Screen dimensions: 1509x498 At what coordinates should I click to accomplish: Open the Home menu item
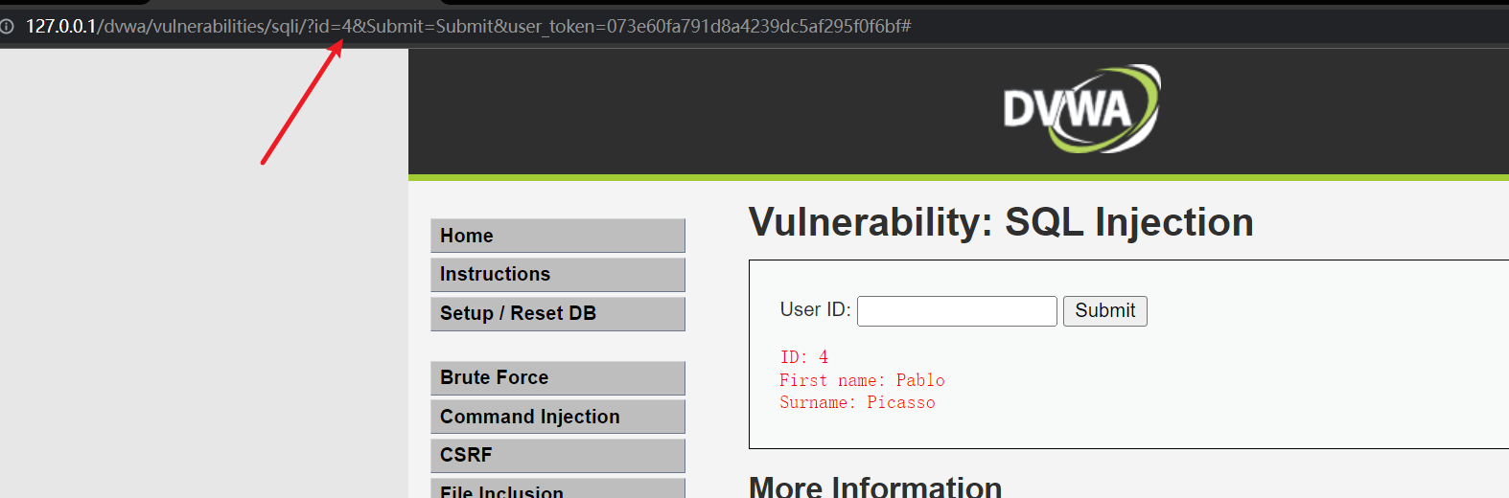pyautogui.click(x=558, y=236)
